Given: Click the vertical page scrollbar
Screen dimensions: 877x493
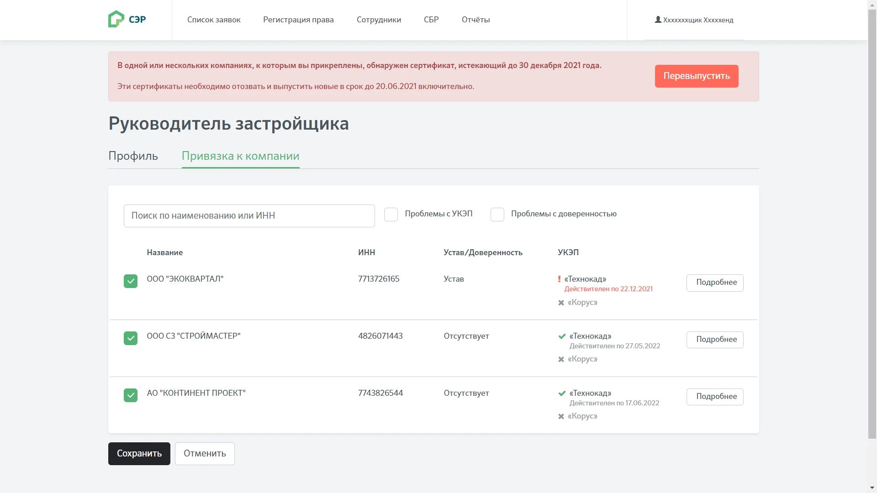Looking at the screenshot, I should pyautogui.click(x=872, y=224).
